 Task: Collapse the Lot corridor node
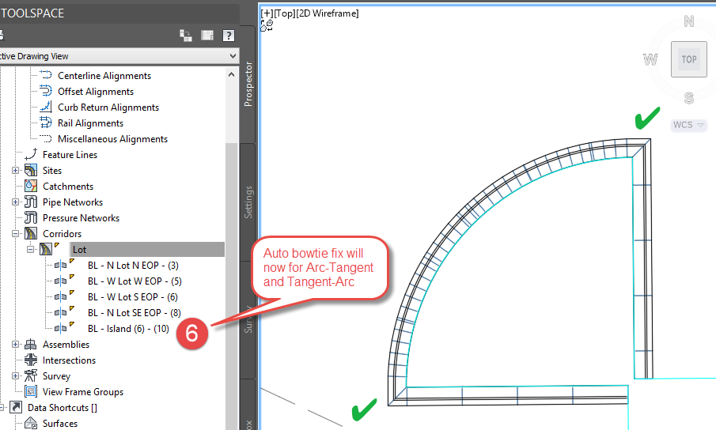tap(31, 249)
